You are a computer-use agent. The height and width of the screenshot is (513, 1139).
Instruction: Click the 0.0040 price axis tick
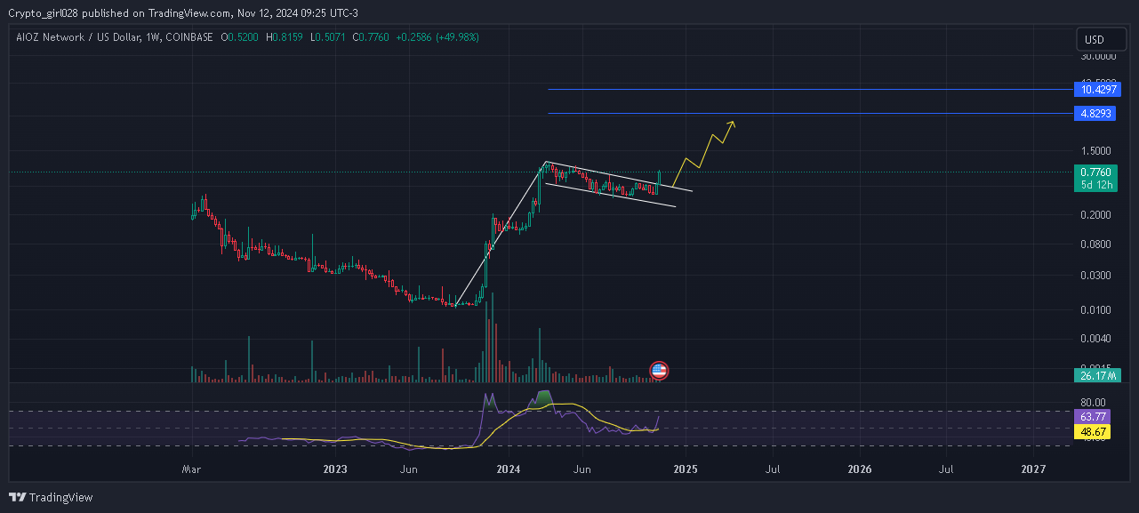1097,338
